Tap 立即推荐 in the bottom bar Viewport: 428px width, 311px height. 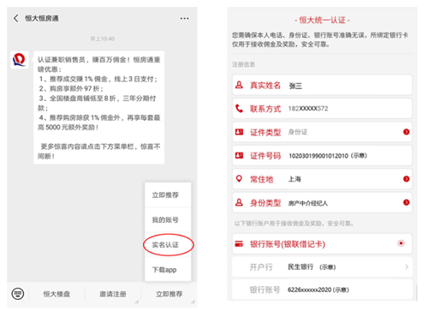coord(169,294)
